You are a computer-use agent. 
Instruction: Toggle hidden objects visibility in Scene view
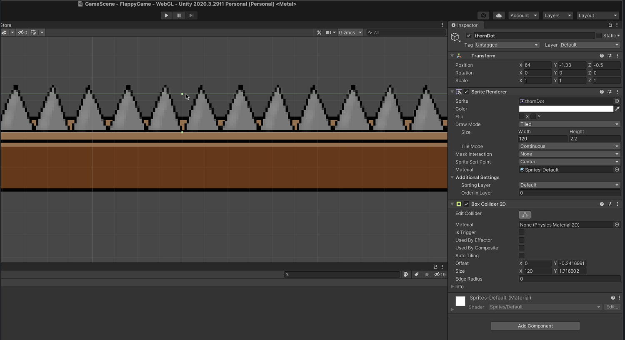[x=22, y=32]
